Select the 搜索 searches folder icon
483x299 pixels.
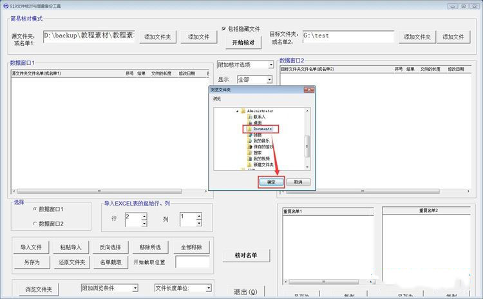click(250, 153)
